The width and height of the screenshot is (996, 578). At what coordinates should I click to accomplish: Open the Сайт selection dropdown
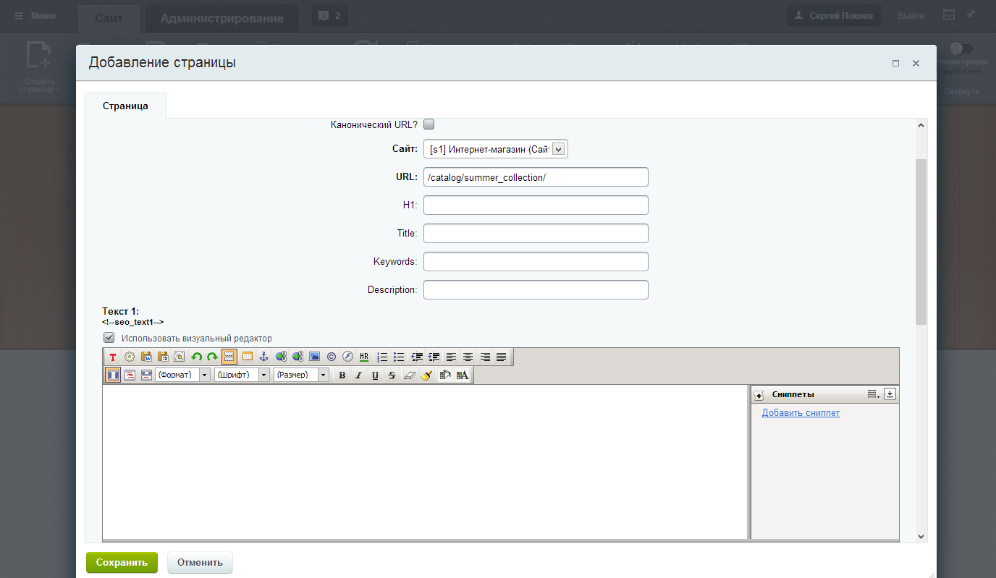click(x=495, y=149)
